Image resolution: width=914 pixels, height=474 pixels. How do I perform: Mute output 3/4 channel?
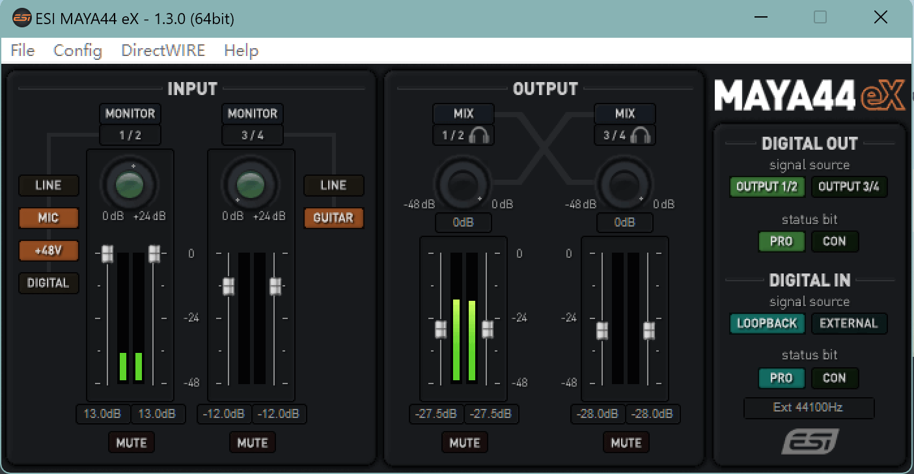(x=626, y=443)
